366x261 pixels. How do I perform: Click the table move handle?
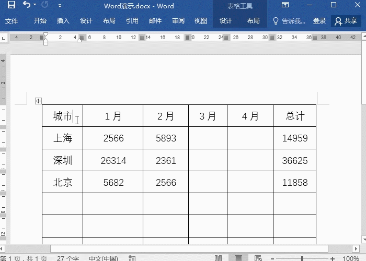coord(38,101)
